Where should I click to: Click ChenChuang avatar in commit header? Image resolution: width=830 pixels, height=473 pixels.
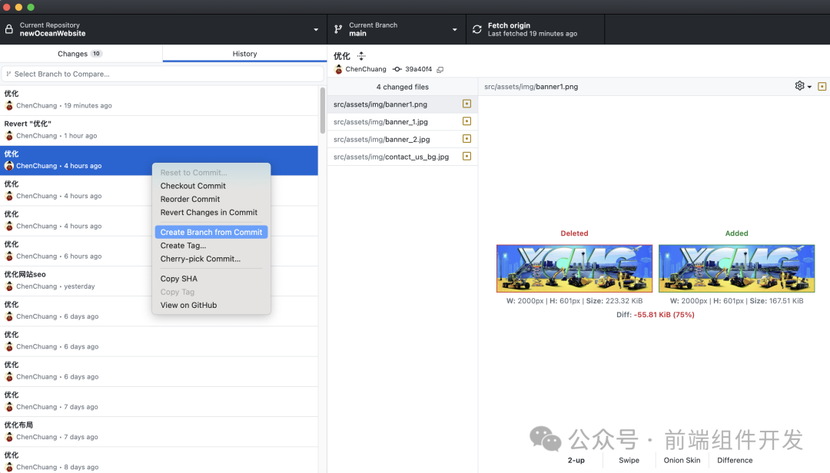pos(339,69)
